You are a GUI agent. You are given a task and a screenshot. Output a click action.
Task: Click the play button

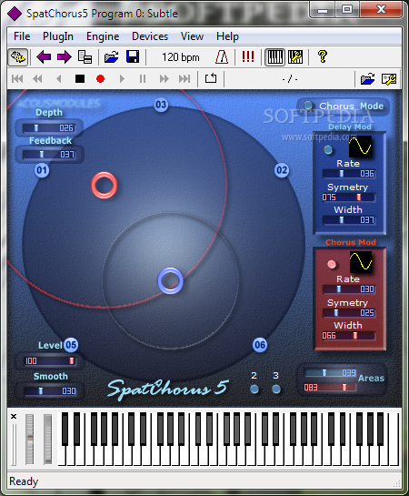[x=122, y=79]
